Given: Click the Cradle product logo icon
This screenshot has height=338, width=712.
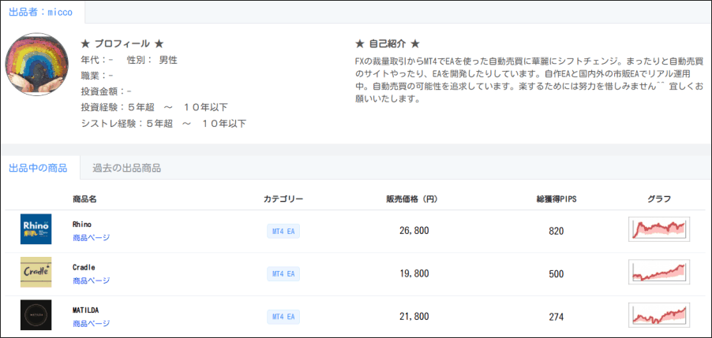Looking at the screenshot, I should click(x=36, y=272).
